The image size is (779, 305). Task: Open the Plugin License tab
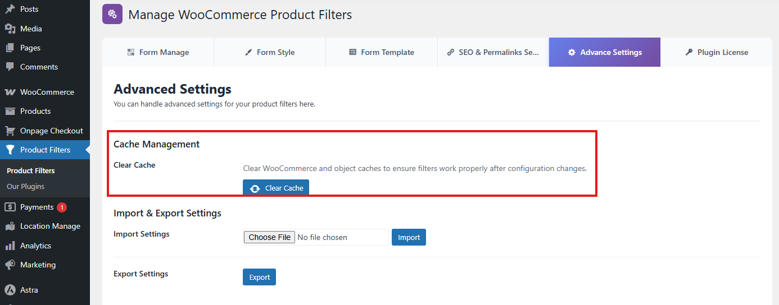(x=717, y=52)
